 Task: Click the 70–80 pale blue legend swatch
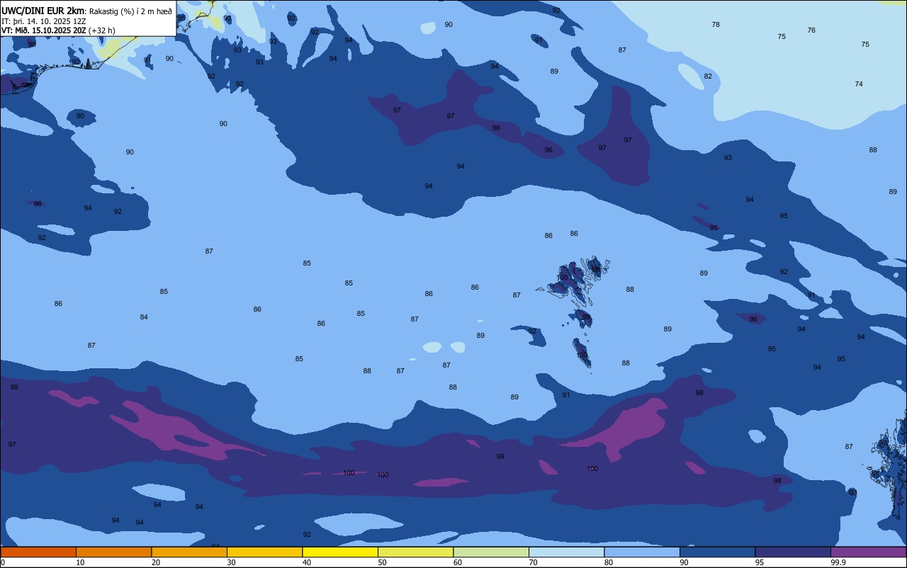[566, 552]
